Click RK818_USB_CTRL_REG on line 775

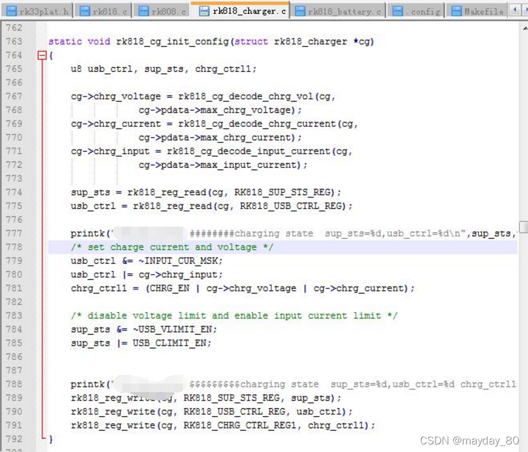click(291, 206)
